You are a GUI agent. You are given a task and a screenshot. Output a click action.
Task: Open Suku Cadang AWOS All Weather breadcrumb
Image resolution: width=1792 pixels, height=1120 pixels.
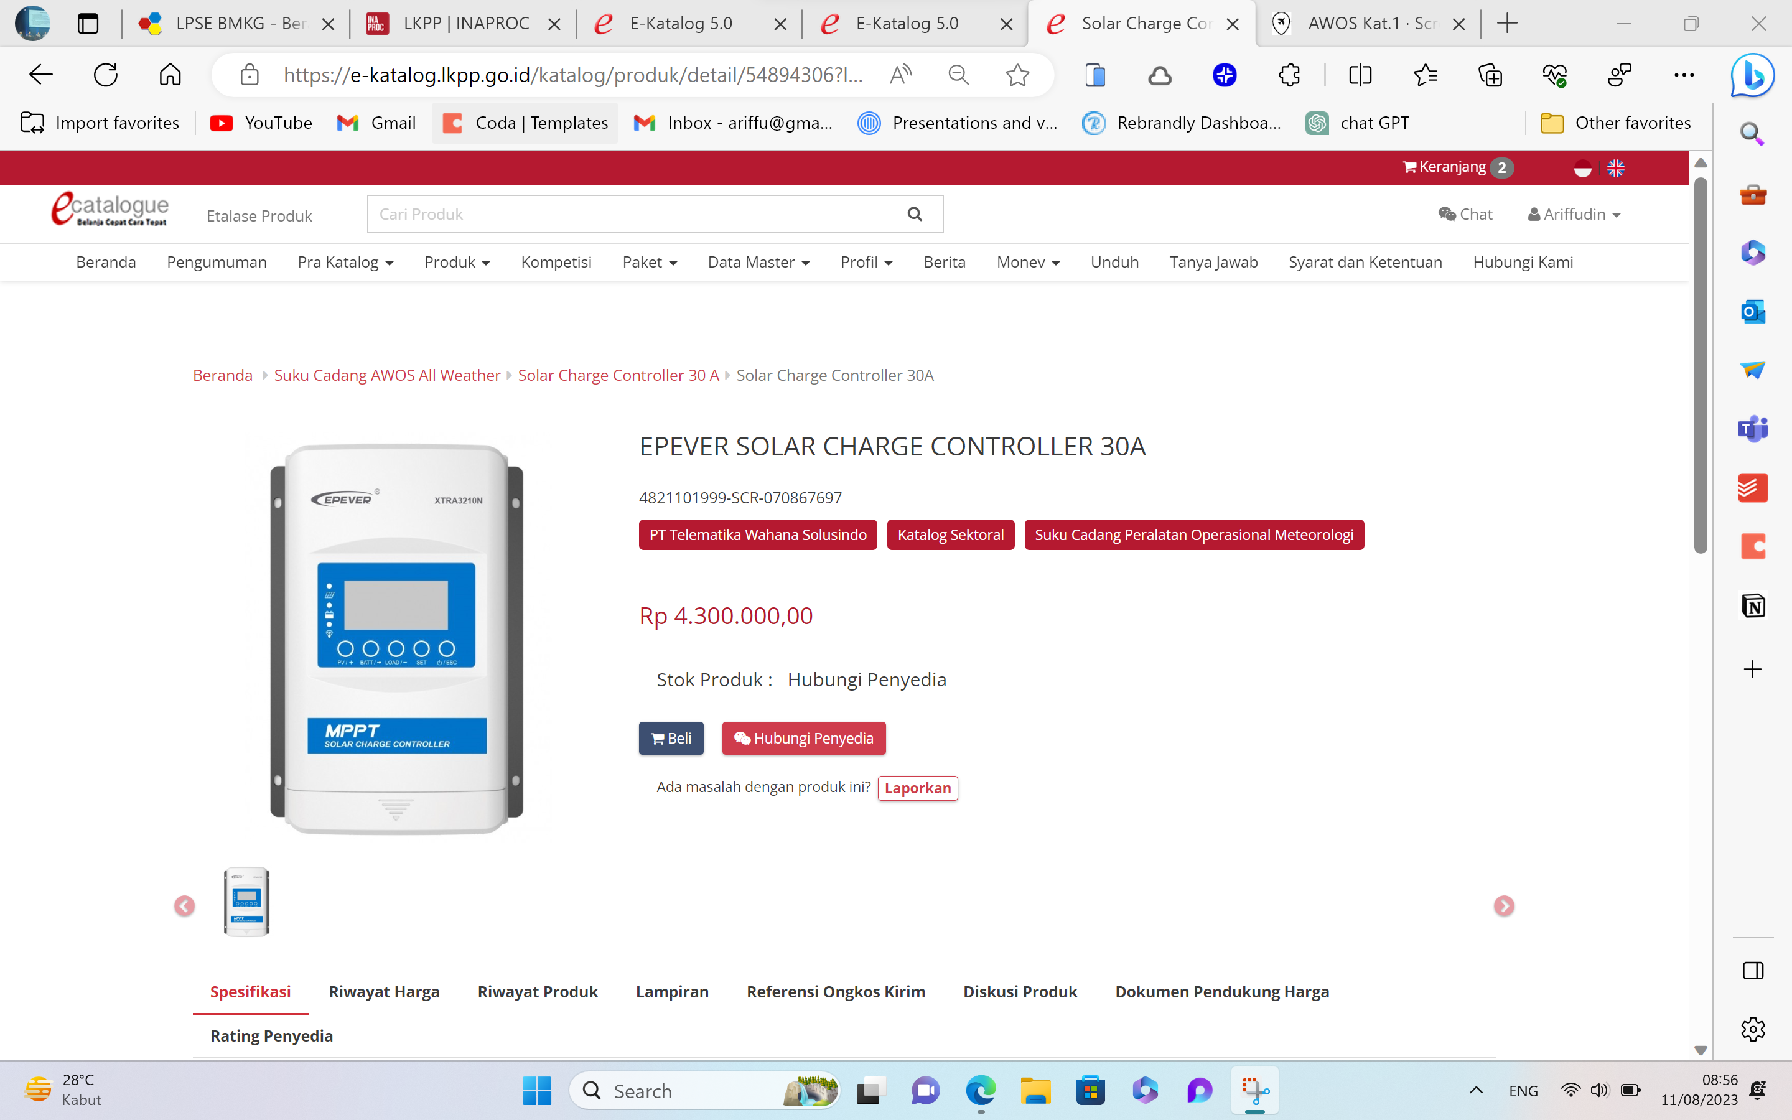387,376
